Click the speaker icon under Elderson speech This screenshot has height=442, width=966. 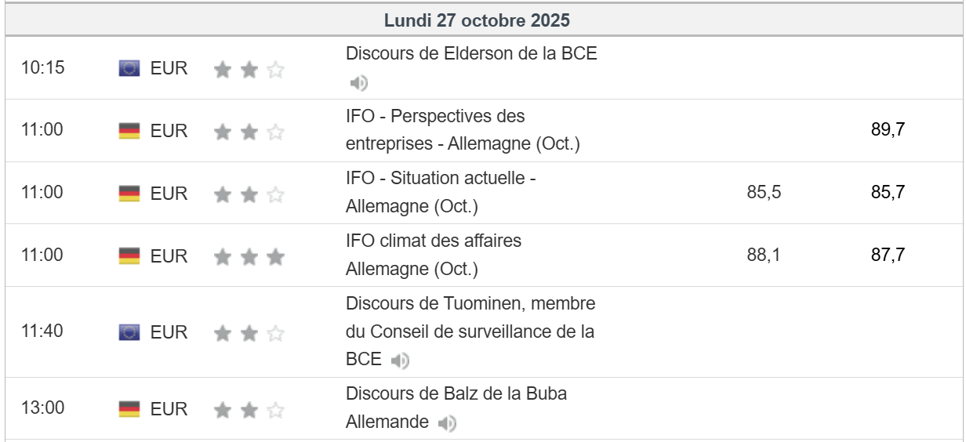[358, 83]
